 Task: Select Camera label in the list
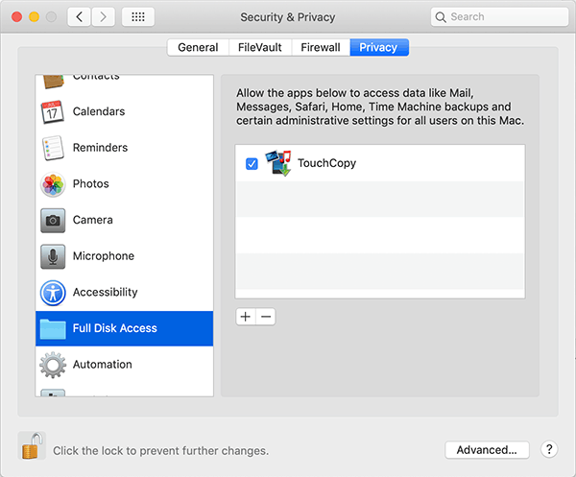(92, 220)
